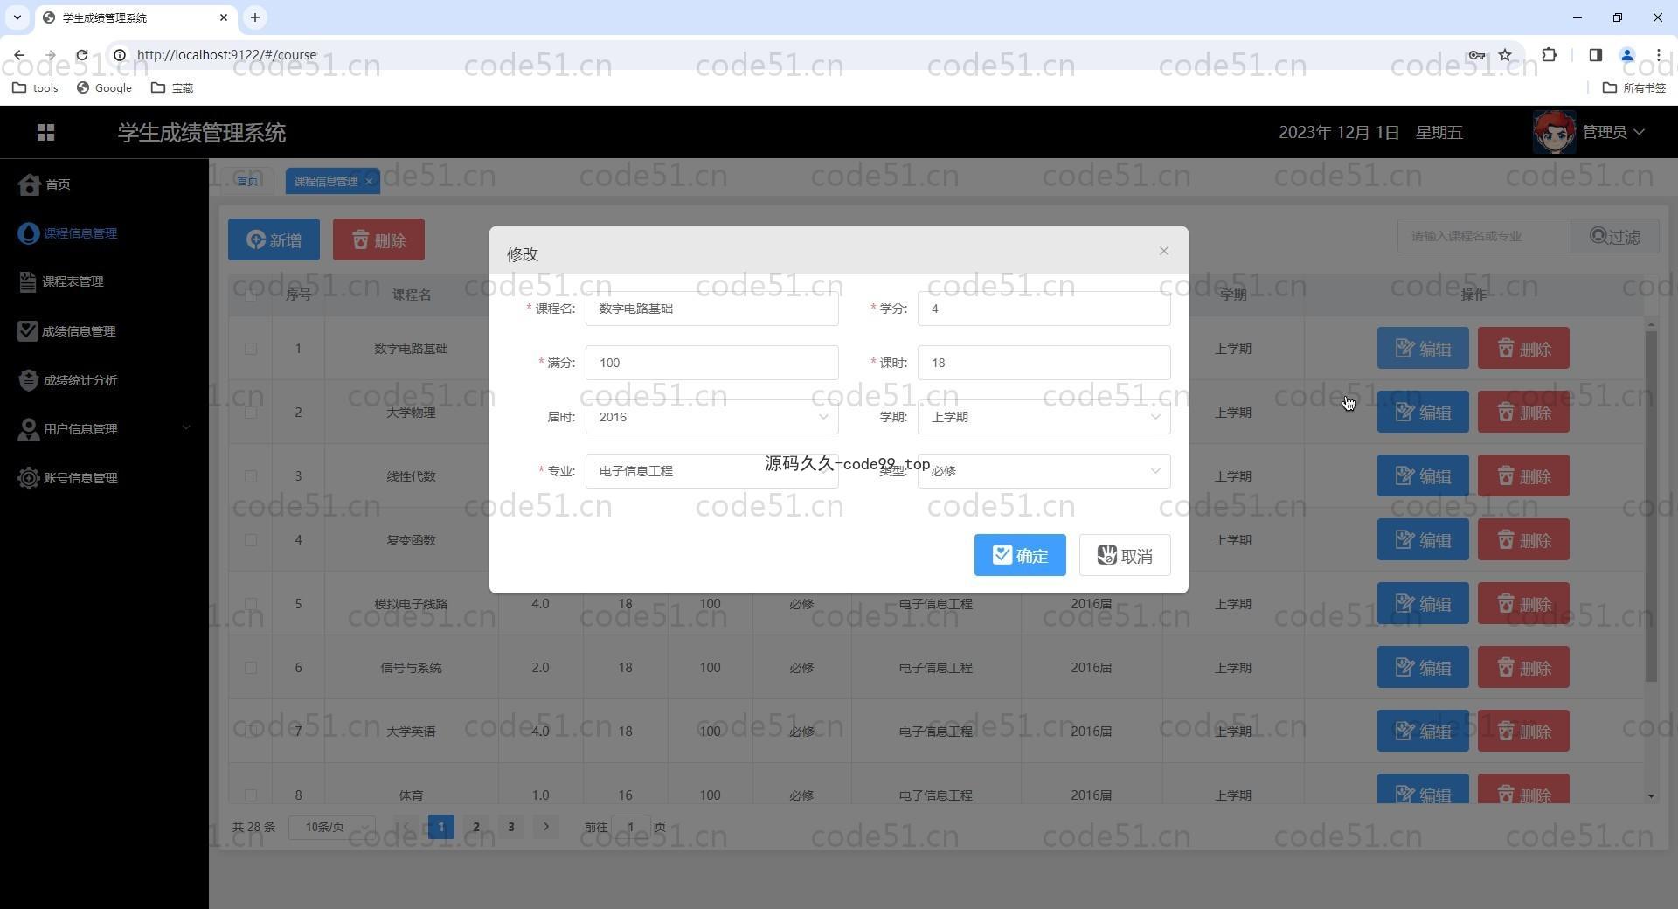The width and height of the screenshot is (1678, 909).
Task: Click the 满分 input field
Action: click(x=711, y=363)
